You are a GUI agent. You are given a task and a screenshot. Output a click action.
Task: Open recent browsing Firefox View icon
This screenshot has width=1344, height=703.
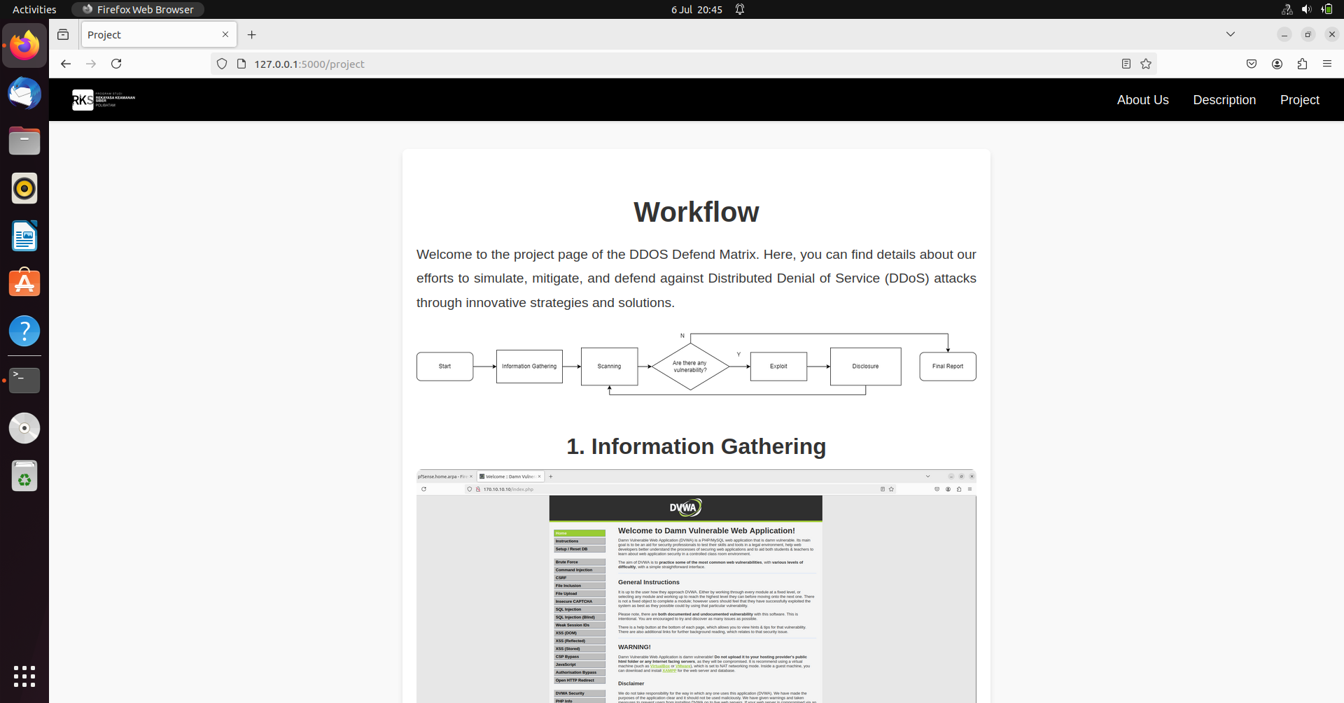point(63,34)
